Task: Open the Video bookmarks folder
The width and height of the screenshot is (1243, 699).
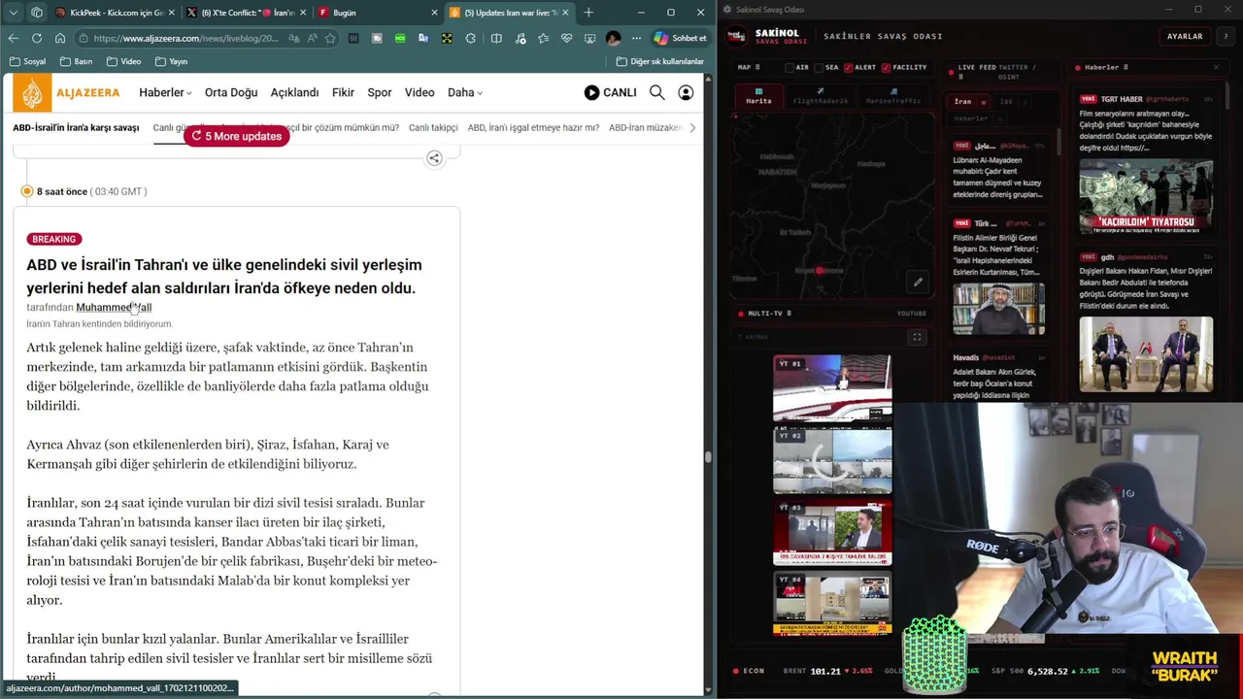Action: coord(123,61)
